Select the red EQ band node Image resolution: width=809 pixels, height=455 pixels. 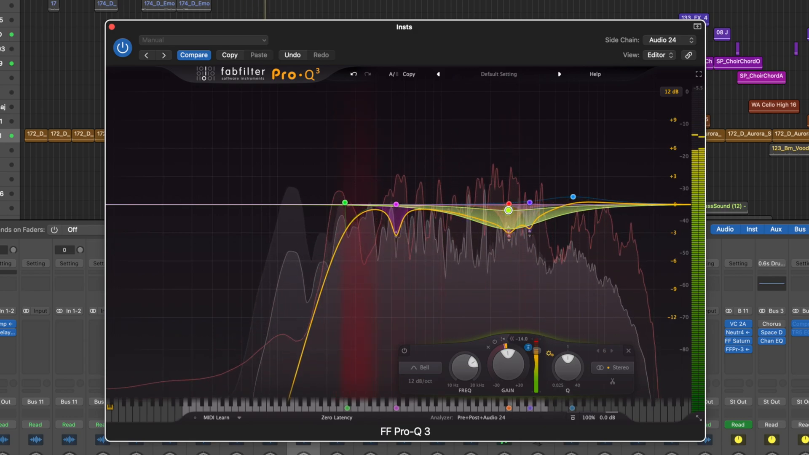point(509,204)
